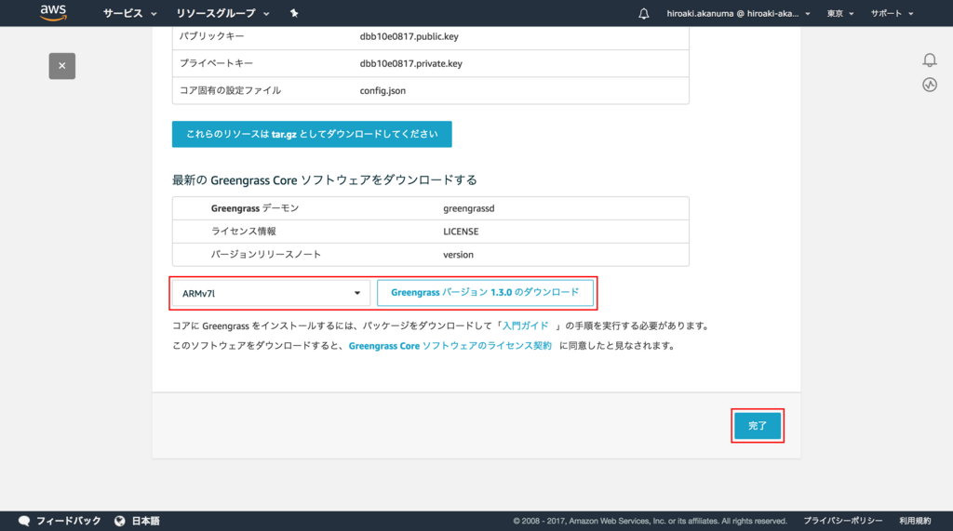The image size is (953, 531).
Task: Click the フィードバック speech bubble icon
Action: (24, 521)
